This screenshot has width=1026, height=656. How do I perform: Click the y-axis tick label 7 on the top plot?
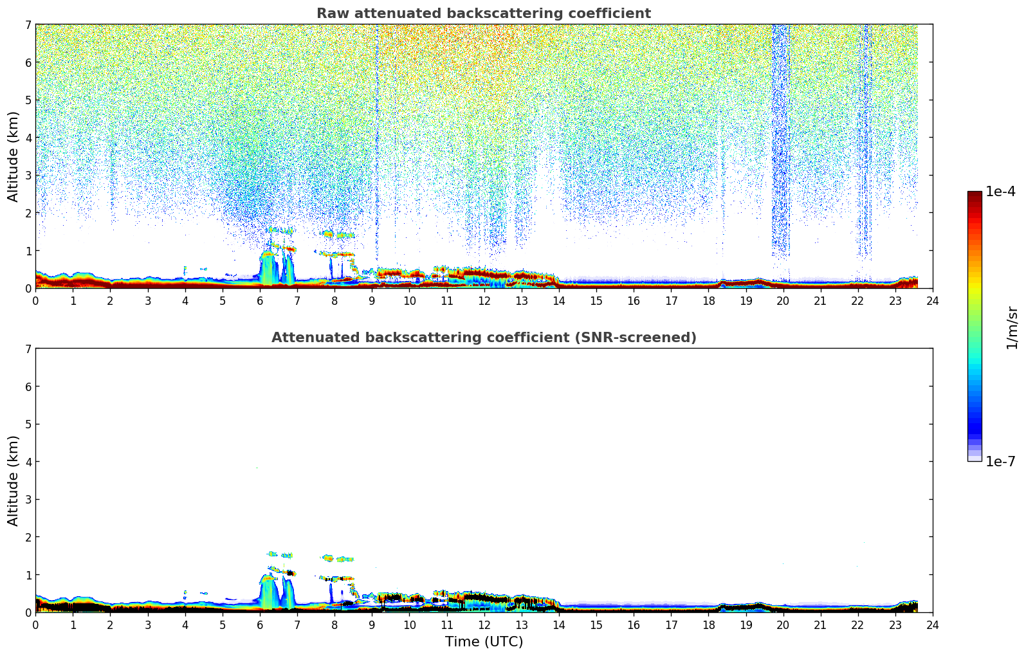tap(28, 24)
